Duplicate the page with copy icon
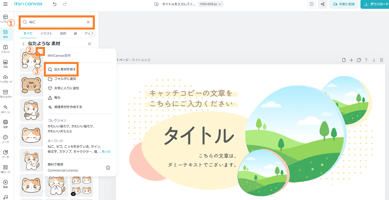Screen dimensions: 389x200 359,60
